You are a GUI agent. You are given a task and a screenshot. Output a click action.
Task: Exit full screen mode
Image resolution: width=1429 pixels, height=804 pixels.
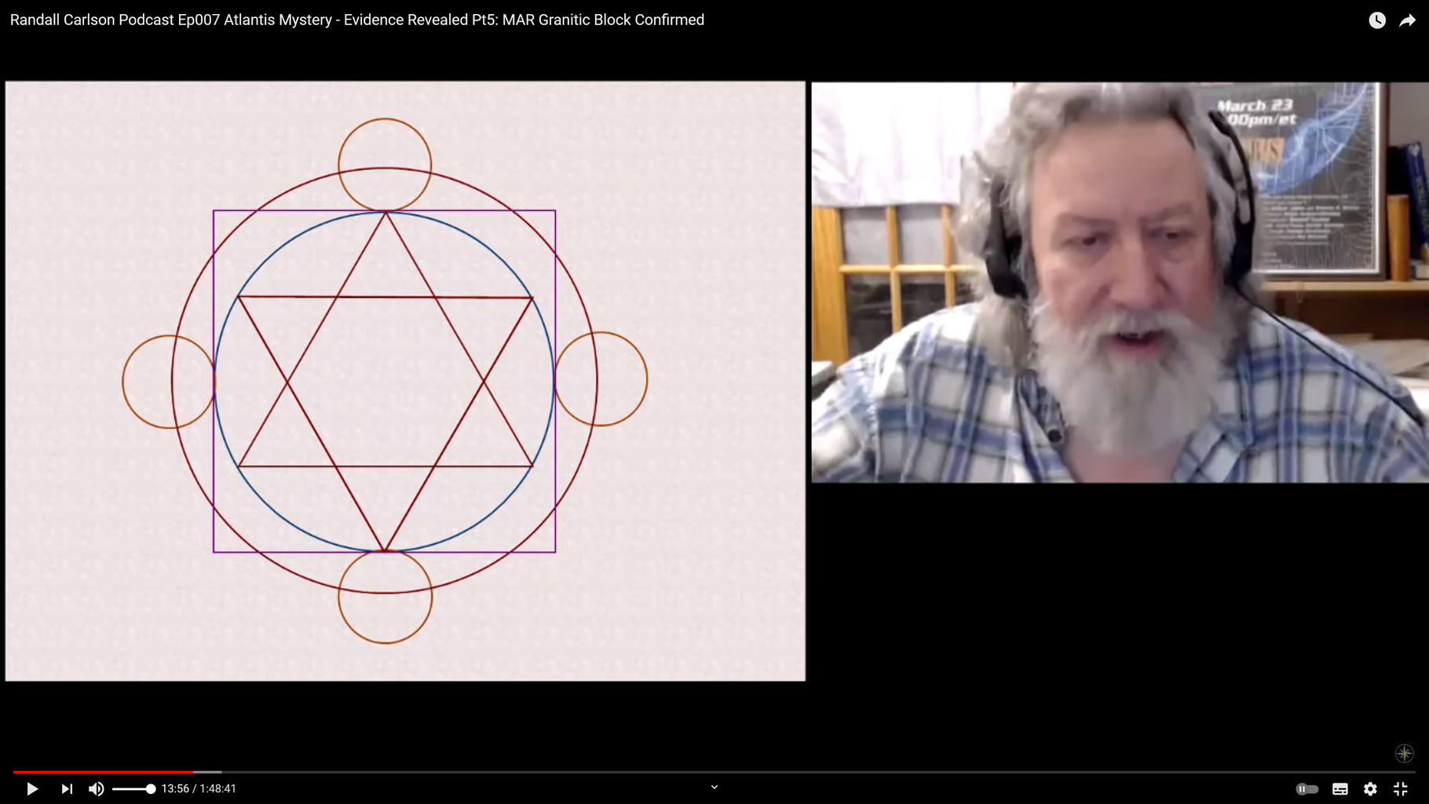point(1401,788)
